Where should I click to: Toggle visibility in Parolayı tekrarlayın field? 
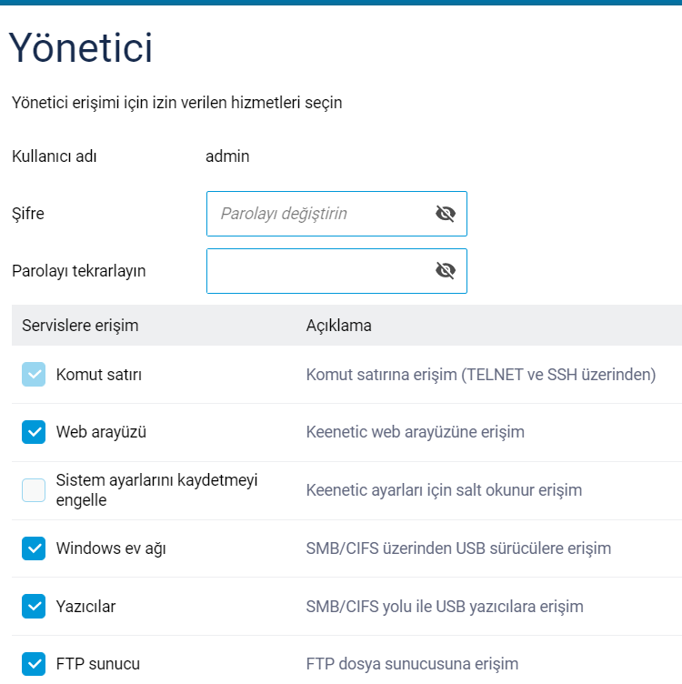446,271
